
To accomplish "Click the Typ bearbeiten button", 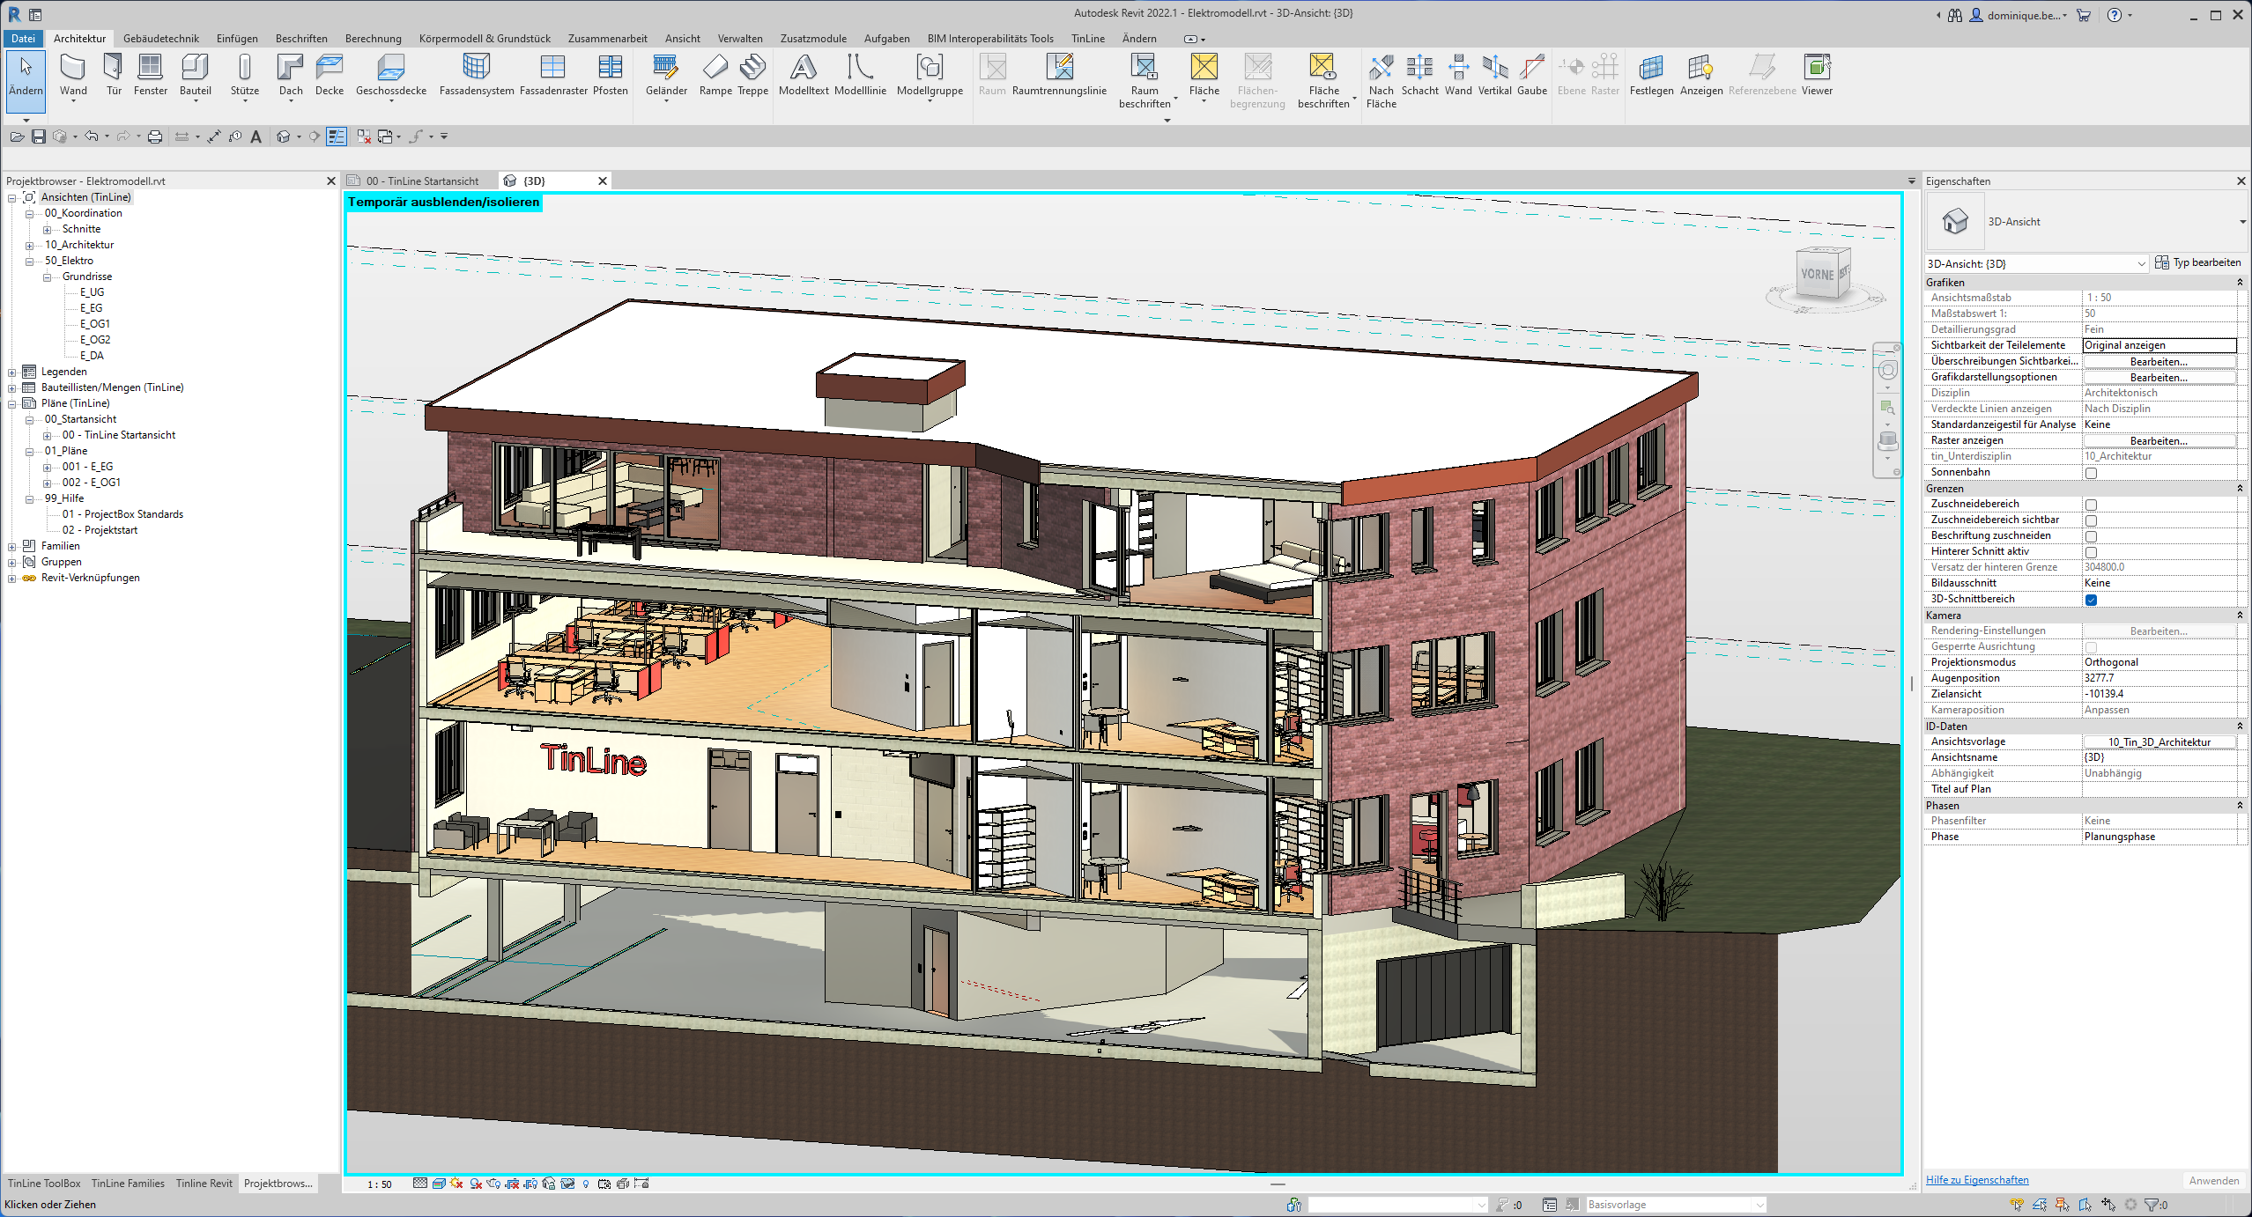I will click(2197, 262).
